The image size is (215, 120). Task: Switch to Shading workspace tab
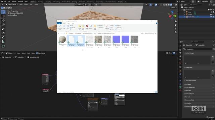(x=75, y=2)
